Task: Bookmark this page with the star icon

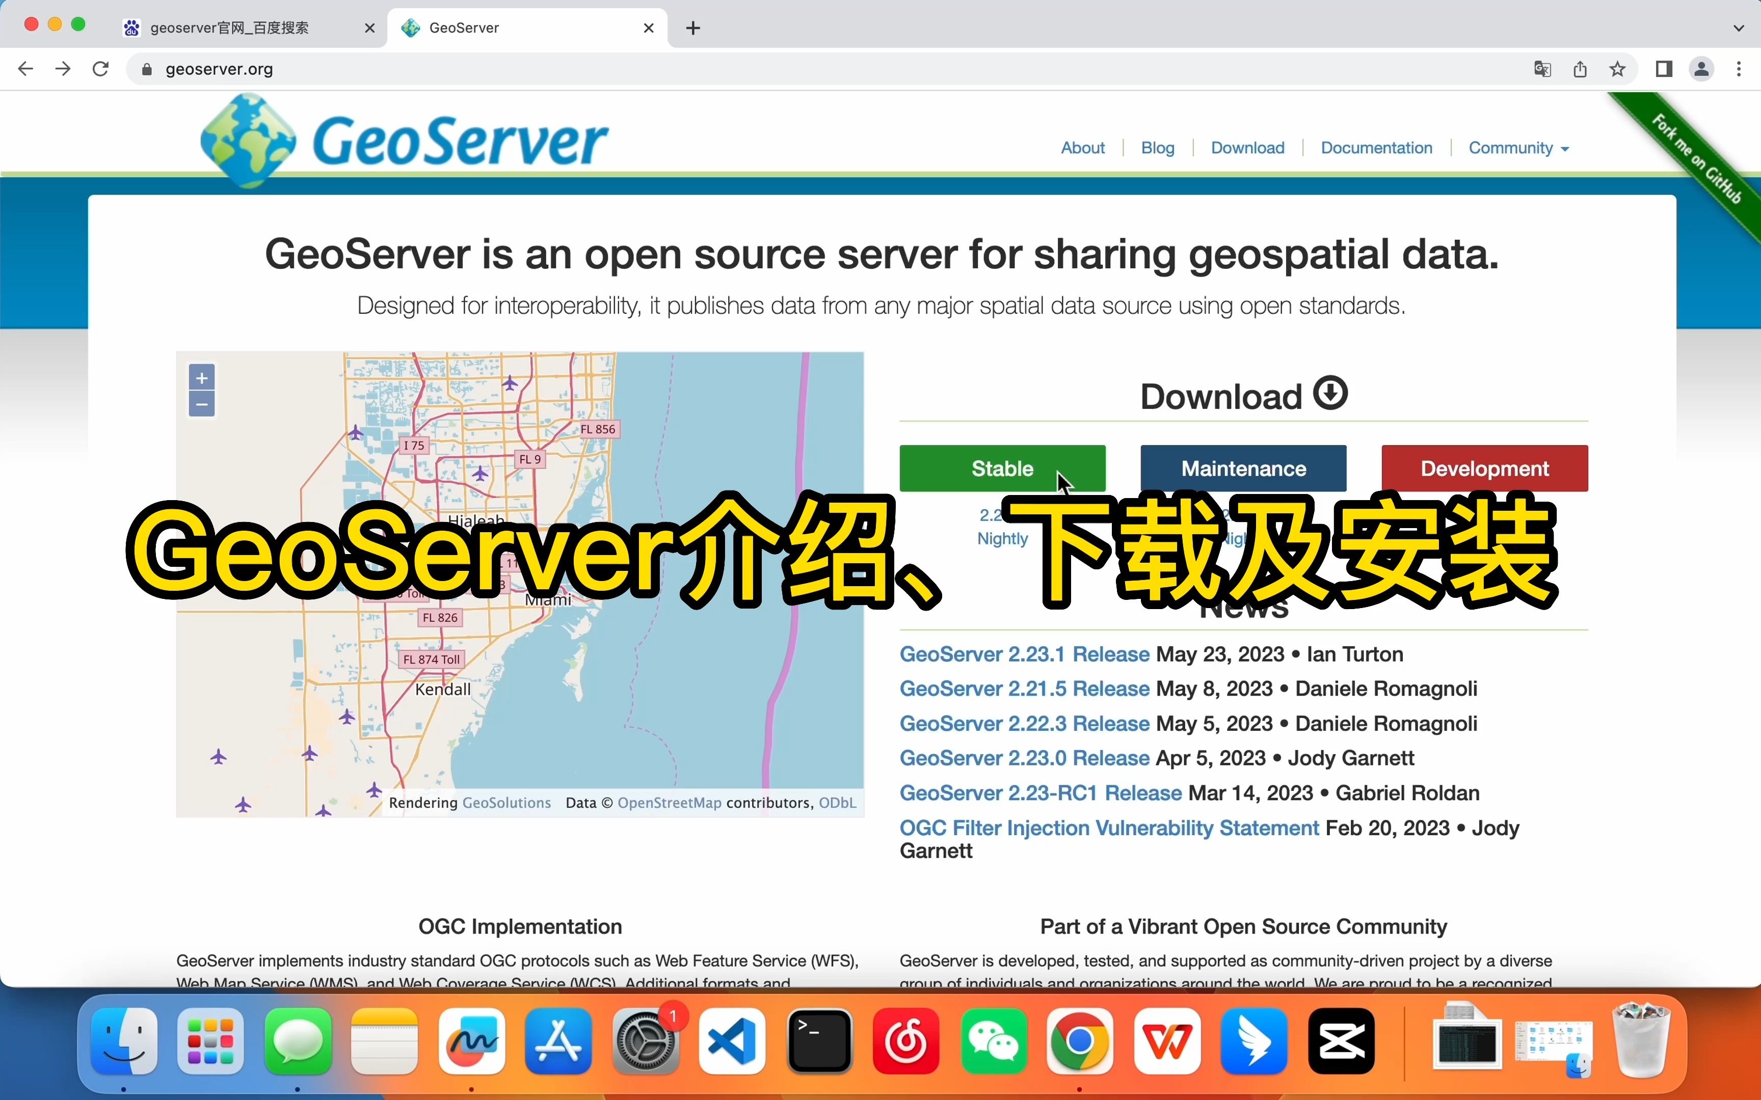Action: pos(1617,69)
